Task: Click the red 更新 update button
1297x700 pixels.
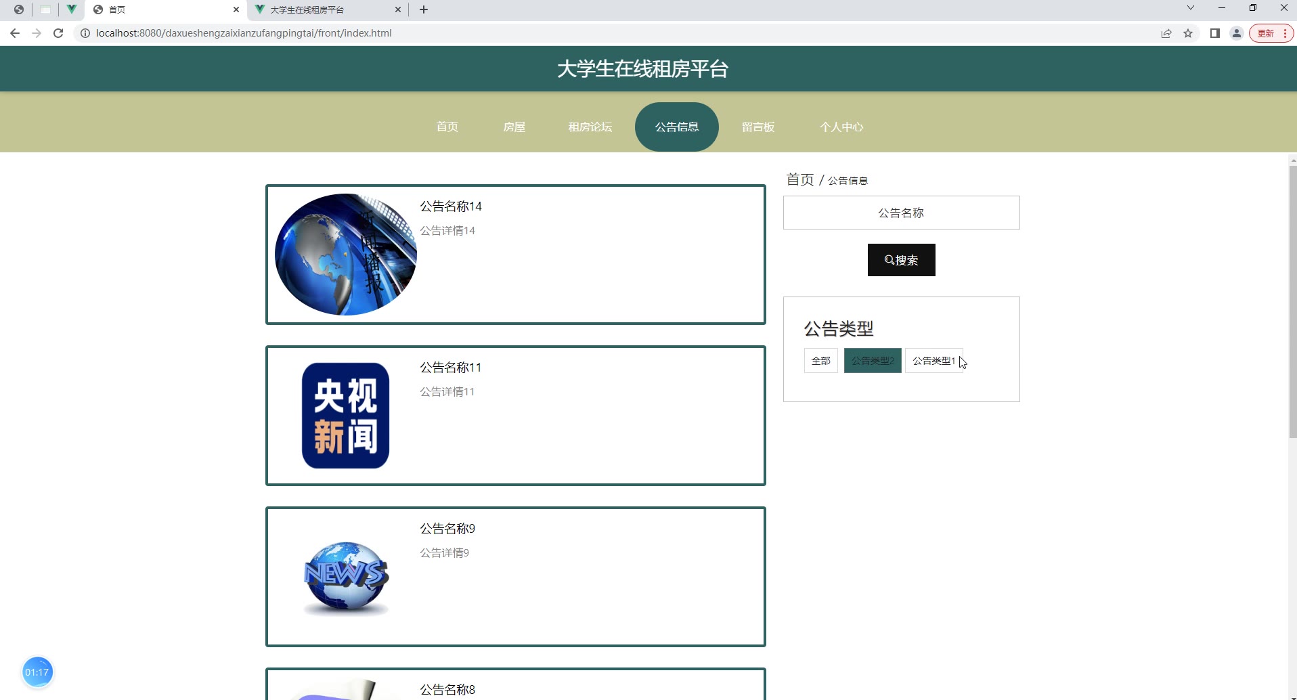Action: (1271, 33)
